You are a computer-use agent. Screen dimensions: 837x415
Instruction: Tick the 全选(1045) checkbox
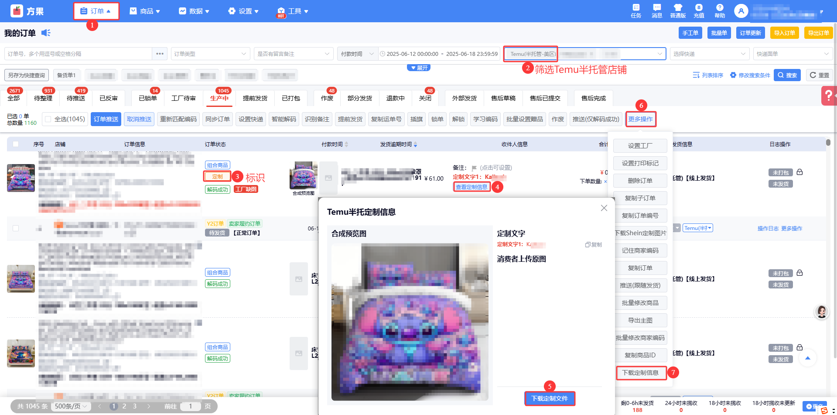pos(48,119)
